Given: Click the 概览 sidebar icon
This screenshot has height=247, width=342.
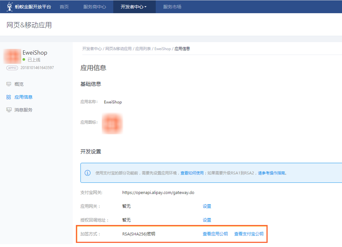Looking at the screenshot, I should tap(9, 84).
